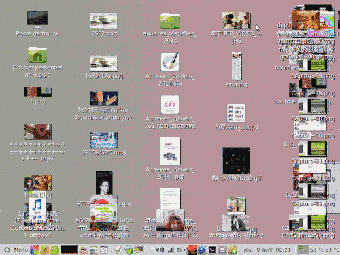
Task: Click the green checkmark shield tray icon
Action: [118, 250]
